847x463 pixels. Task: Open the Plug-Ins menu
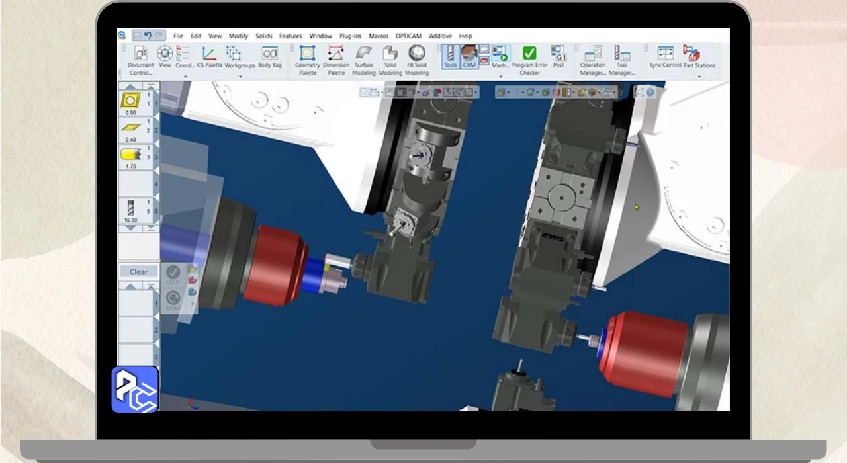350,36
